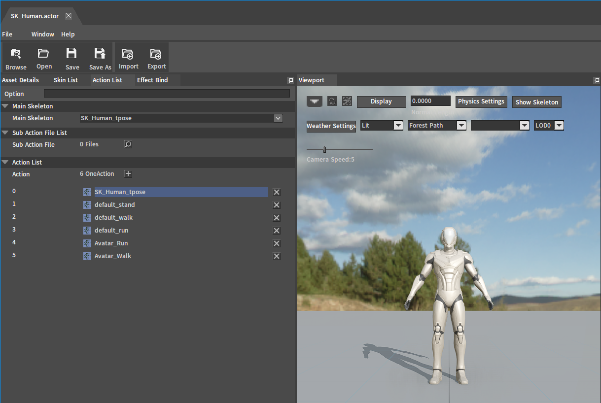The width and height of the screenshot is (601, 403).
Task: Click the character frame icon in the viewport
Action: [x=347, y=101]
